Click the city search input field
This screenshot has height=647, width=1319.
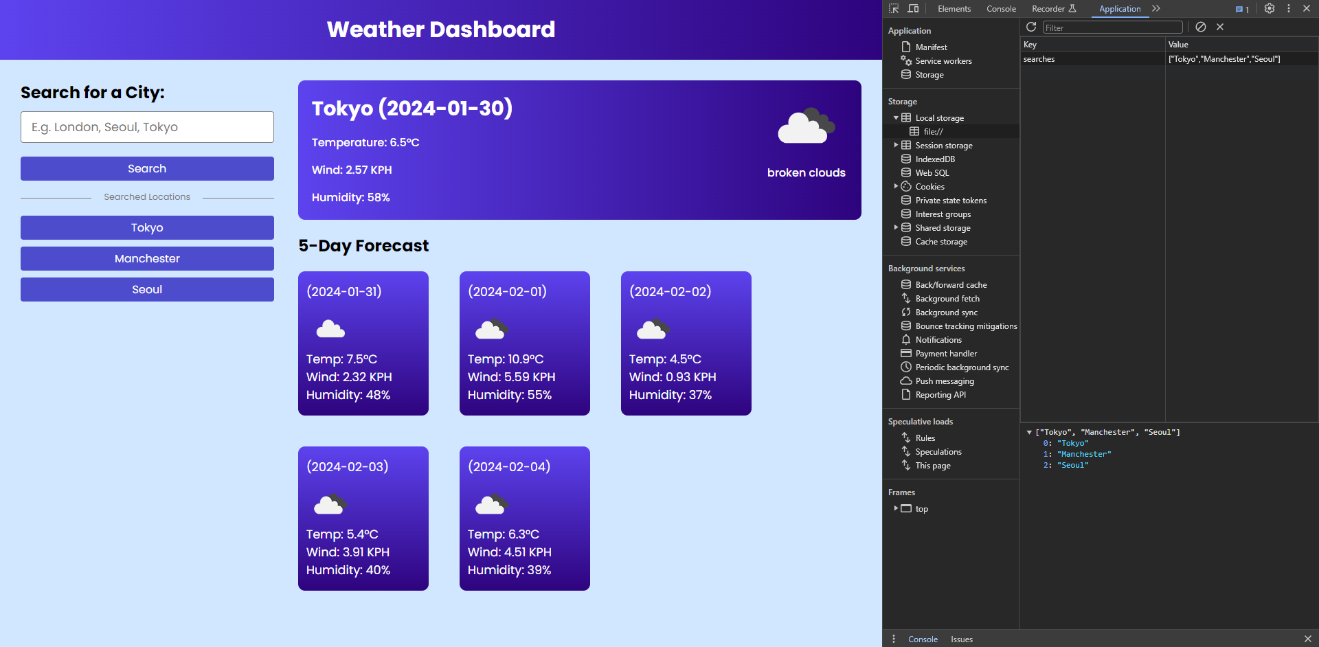pyautogui.click(x=147, y=127)
